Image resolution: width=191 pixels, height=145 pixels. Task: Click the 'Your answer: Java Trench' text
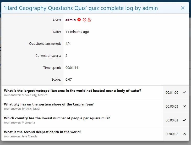(20, 136)
